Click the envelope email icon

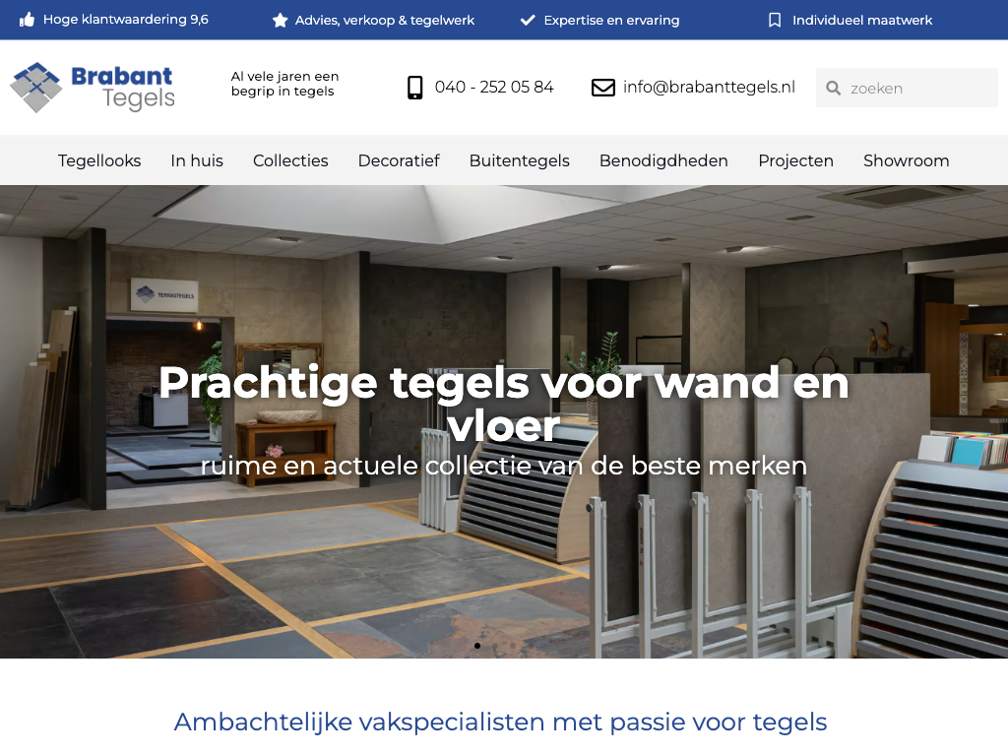click(x=603, y=88)
